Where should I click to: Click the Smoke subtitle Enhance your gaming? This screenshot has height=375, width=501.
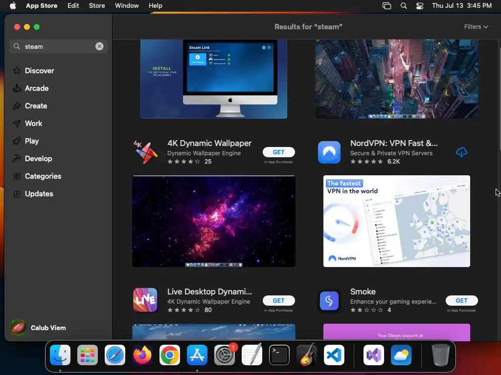coord(393,302)
